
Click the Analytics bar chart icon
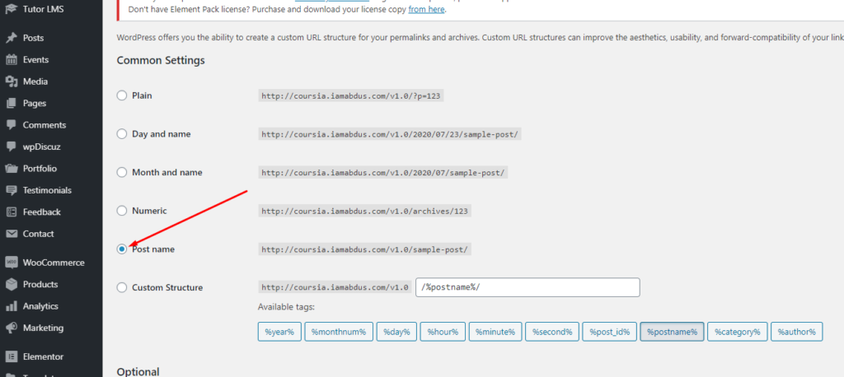(11, 306)
